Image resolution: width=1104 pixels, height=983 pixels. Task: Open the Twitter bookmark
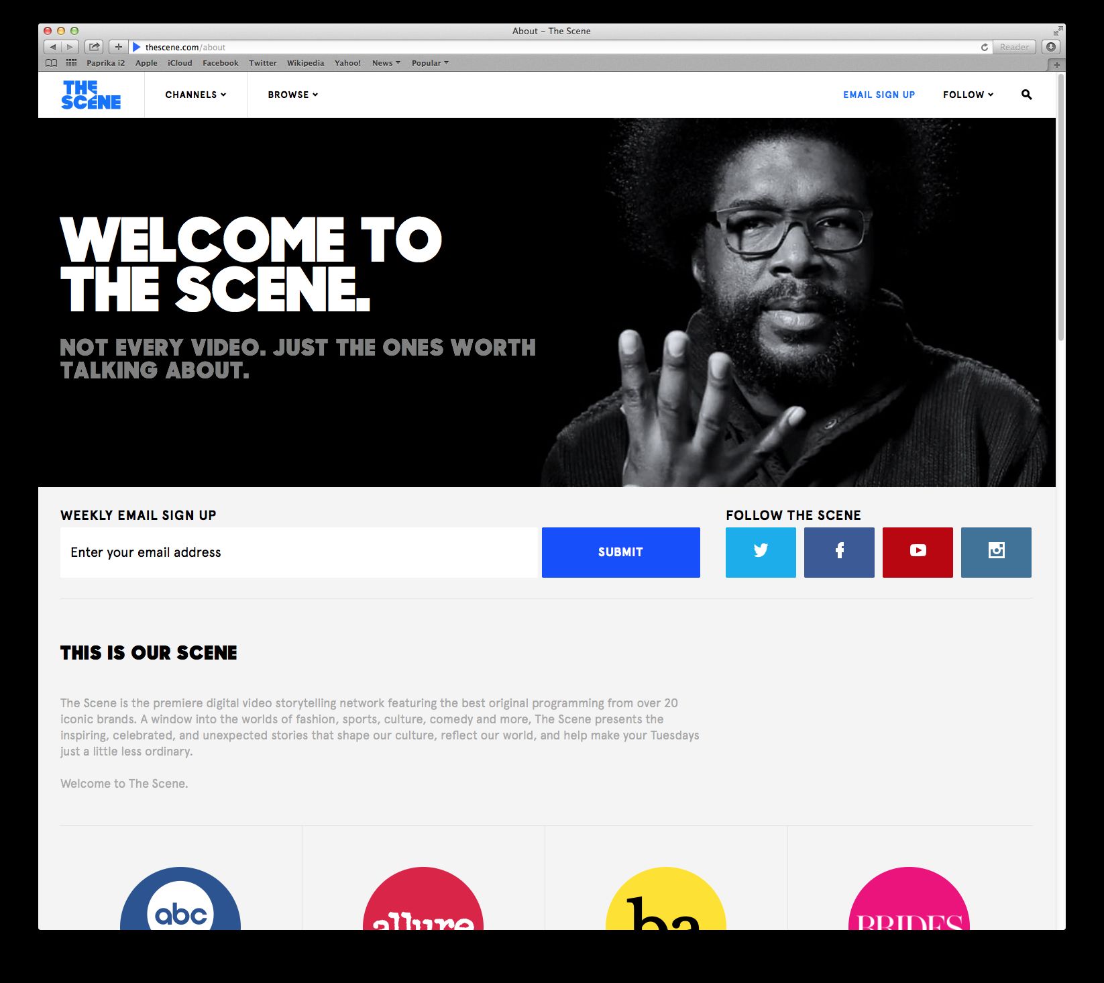262,63
